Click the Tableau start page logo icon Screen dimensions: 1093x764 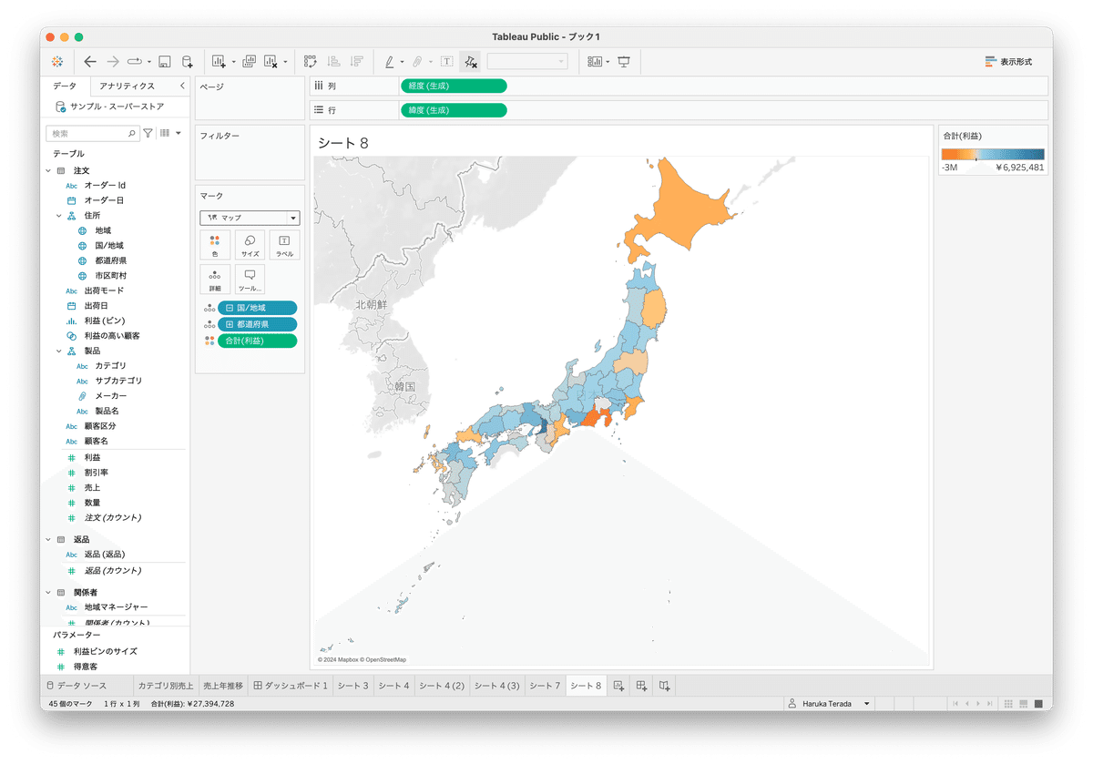[56, 61]
